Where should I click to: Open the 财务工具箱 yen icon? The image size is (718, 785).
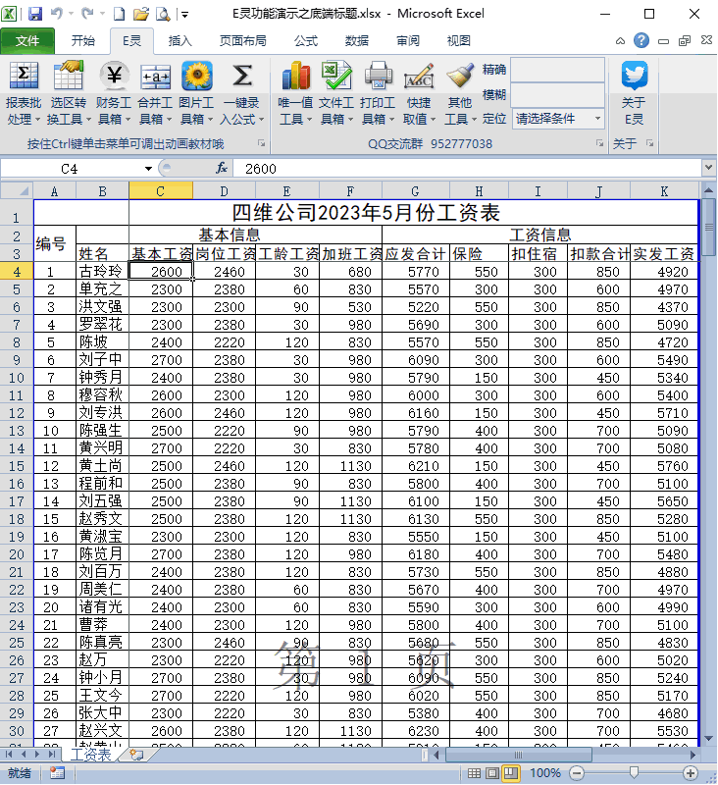[x=114, y=77]
